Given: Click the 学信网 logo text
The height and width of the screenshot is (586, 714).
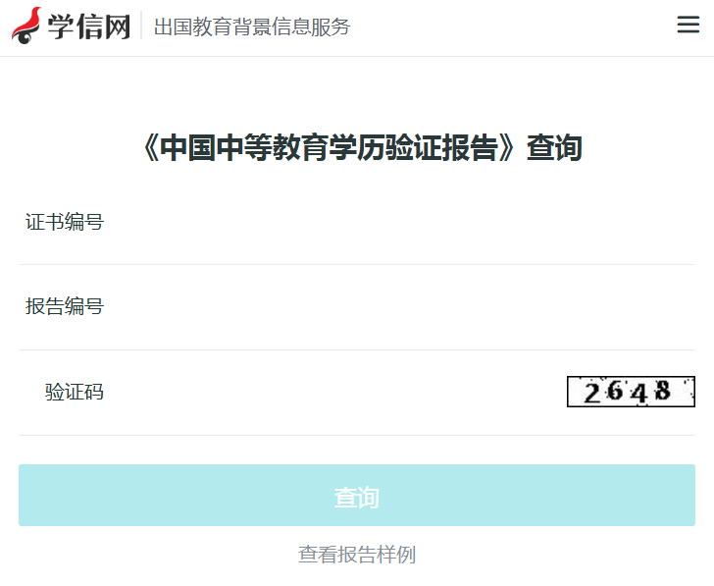Looking at the screenshot, I should pyautogui.click(x=89, y=27).
